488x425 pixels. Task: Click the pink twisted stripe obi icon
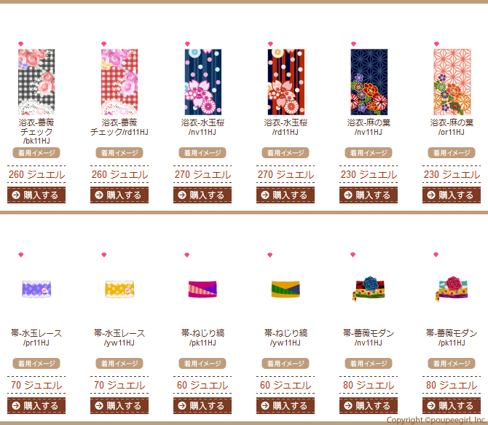(x=202, y=289)
